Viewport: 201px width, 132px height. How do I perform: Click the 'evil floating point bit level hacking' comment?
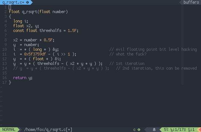(153, 49)
